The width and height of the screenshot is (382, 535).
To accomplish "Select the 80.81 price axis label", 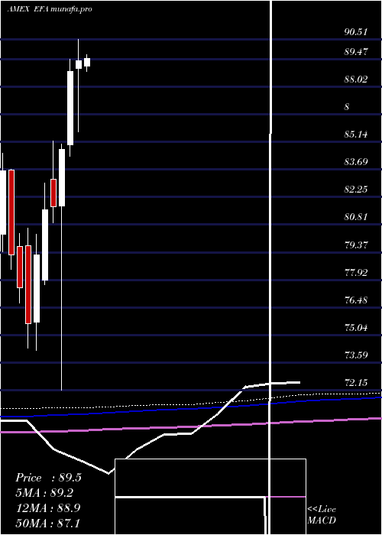I will click(x=356, y=216).
